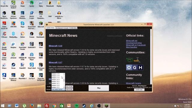Select the Garry's Mod desktop shortcut
Image resolution: width=192 pixels, height=108 pixels.
coord(32,66)
